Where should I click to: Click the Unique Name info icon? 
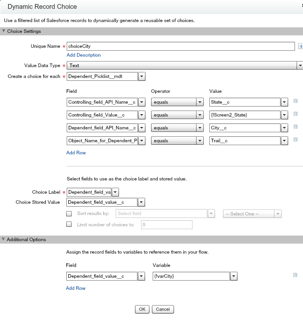(301, 46)
